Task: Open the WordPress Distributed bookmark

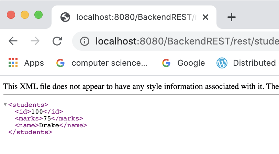Action: 247,63
